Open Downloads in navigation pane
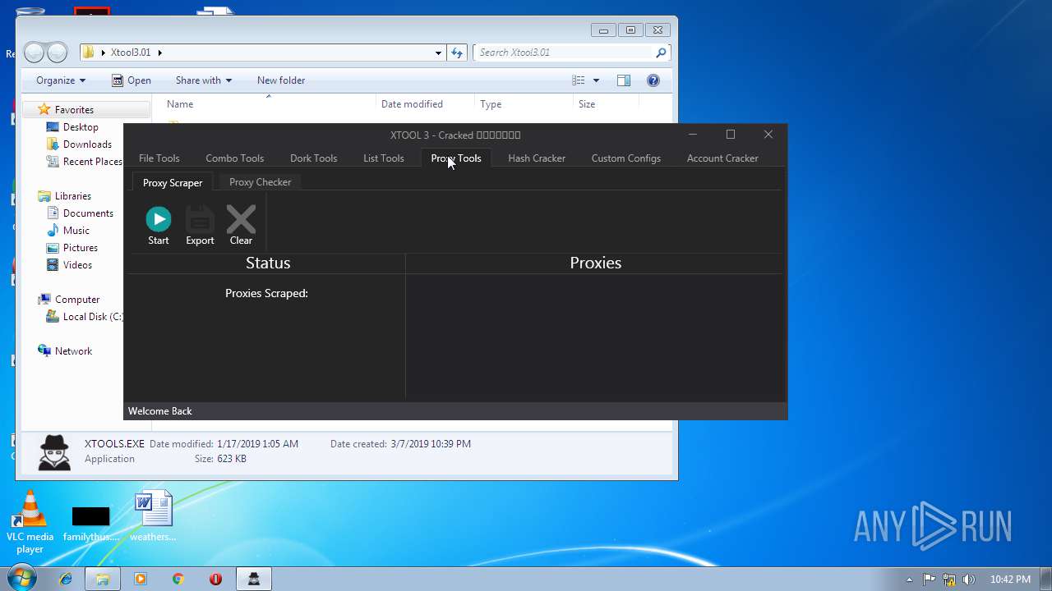This screenshot has height=591, width=1052. coord(87,144)
